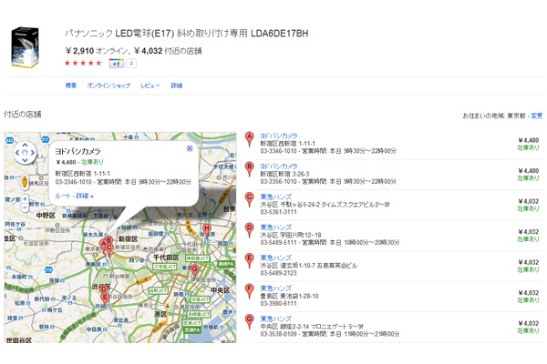This screenshot has width=547, height=364.
Task: Close the ヨドバシカメラ map info bubble
Action: [x=190, y=148]
